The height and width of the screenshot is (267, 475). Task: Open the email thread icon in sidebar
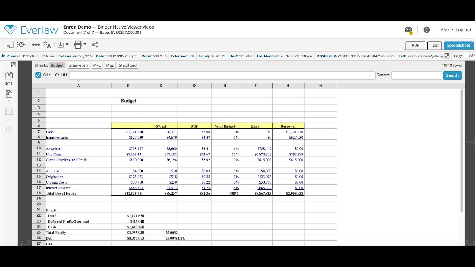point(9,112)
